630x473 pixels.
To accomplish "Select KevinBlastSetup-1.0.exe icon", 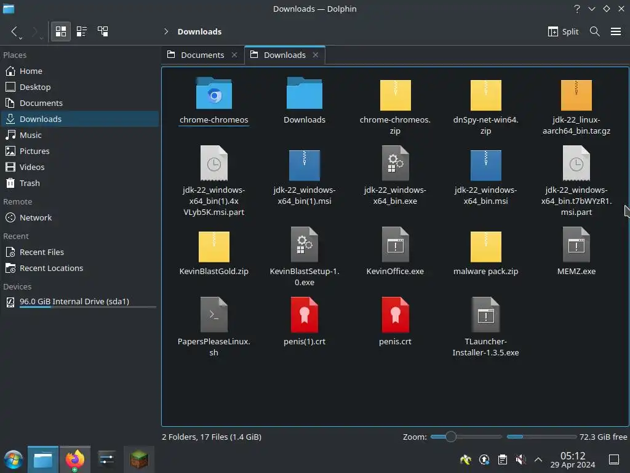I will [304, 245].
